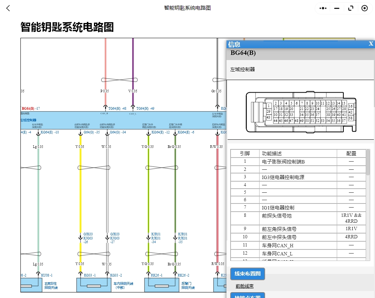
Task: Select the 车身网CAN_H row
Action: pos(298,245)
